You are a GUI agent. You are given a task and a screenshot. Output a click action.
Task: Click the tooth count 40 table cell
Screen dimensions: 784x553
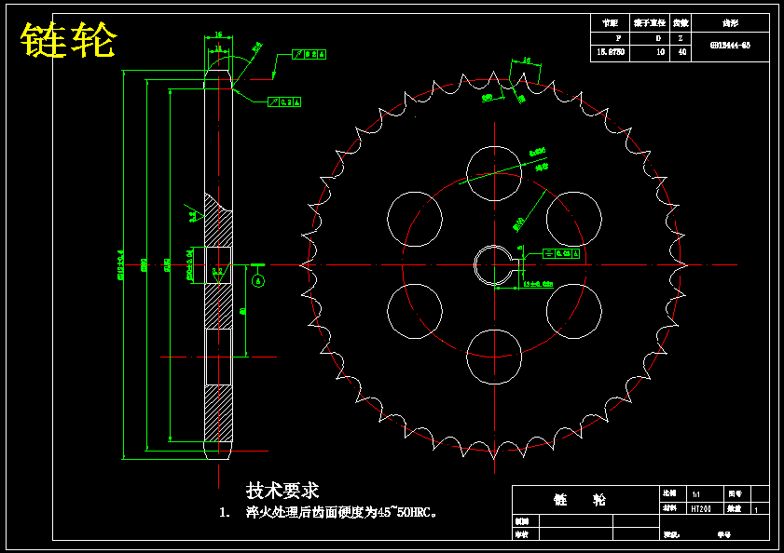click(x=681, y=52)
